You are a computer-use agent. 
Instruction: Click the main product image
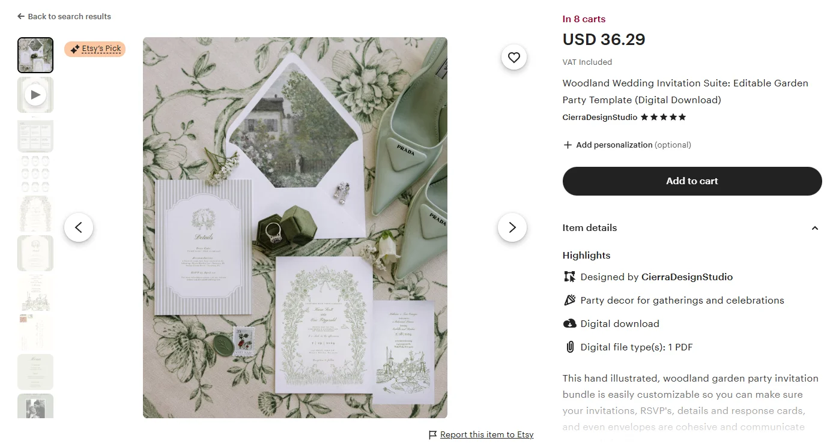point(295,227)
